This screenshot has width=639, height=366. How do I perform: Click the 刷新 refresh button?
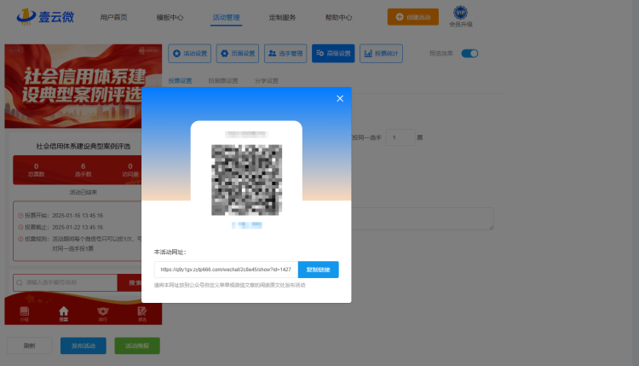tap(29, 346)
